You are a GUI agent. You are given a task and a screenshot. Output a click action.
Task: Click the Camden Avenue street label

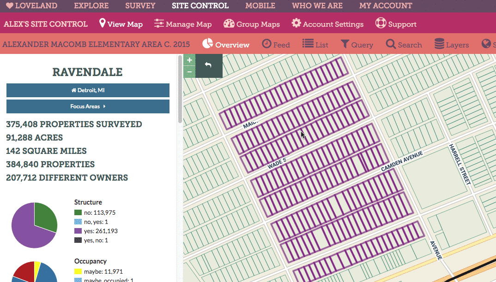pos(402,161)
